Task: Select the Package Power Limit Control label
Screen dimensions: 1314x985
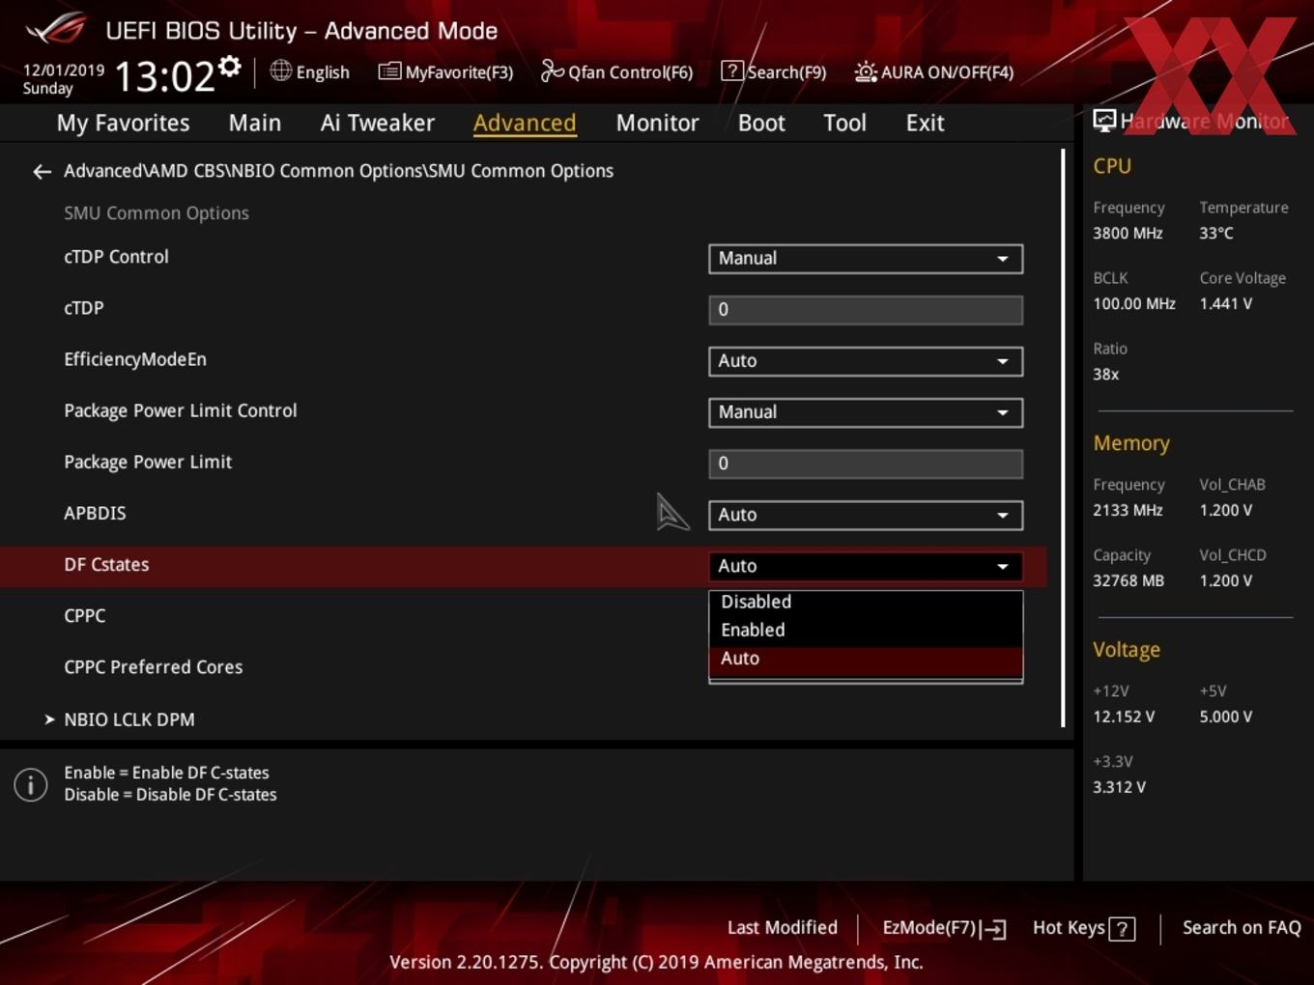Action: point(181,410)
